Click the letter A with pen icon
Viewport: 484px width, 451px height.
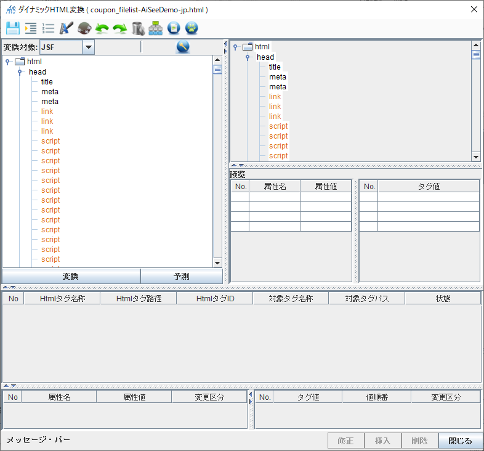pos(66,28)
